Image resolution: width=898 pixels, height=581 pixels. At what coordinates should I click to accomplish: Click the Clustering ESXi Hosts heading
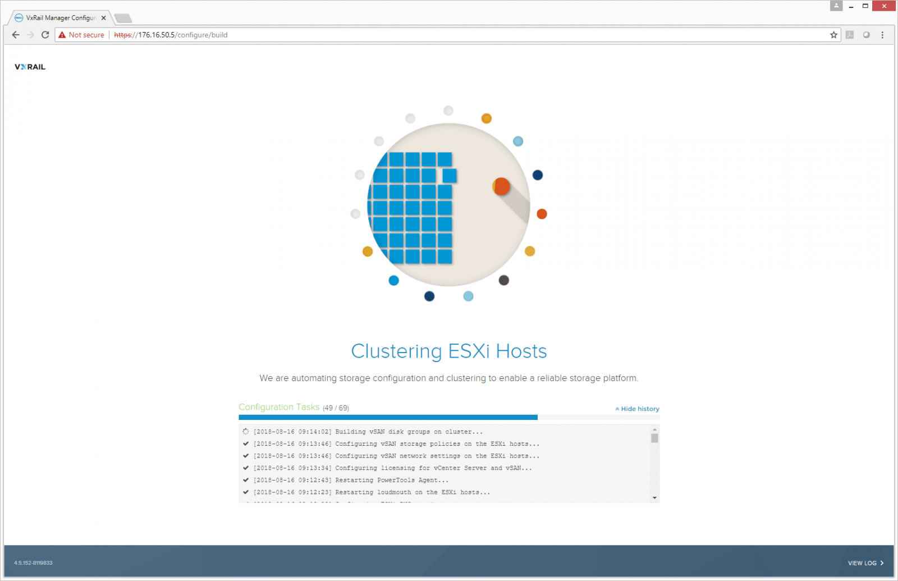449,351
